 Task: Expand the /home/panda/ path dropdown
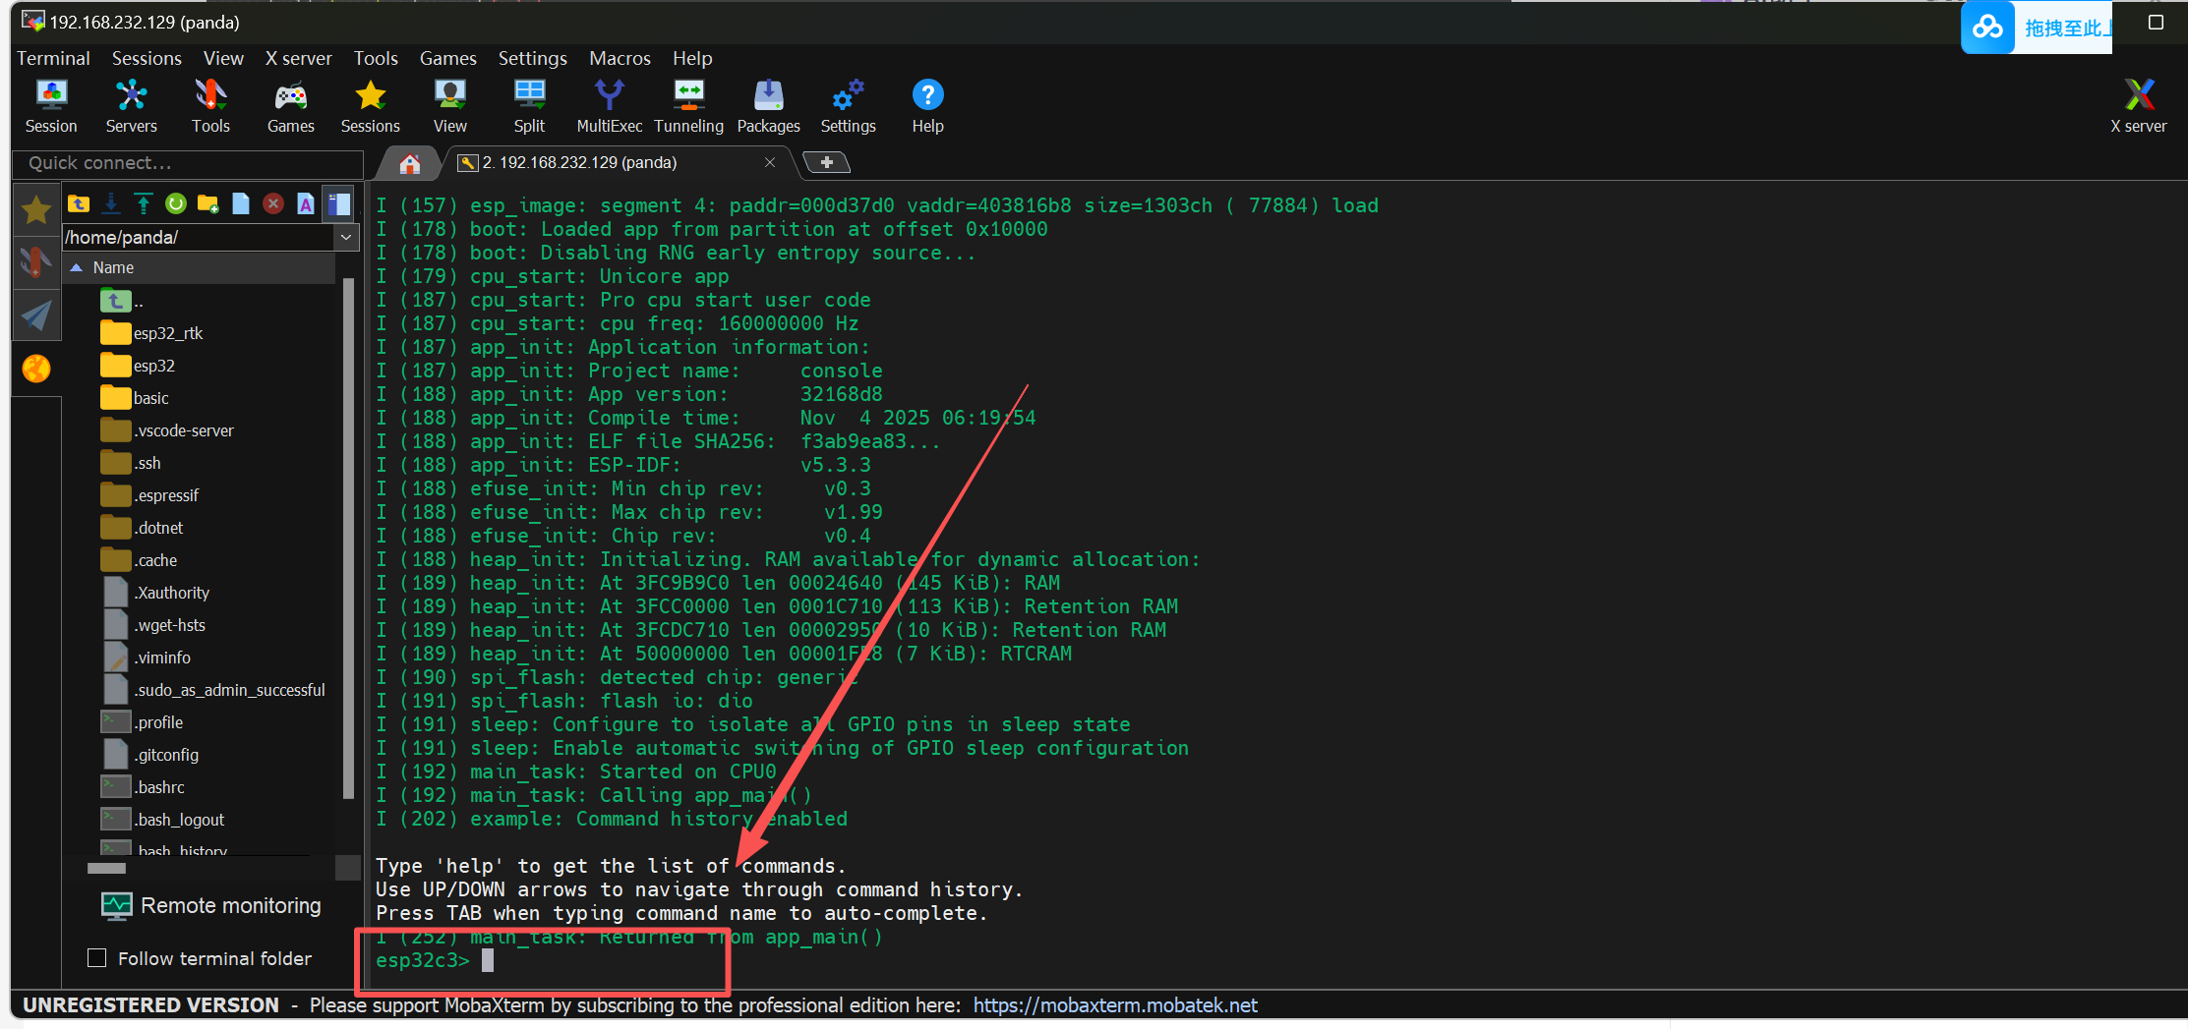[346, 237]
